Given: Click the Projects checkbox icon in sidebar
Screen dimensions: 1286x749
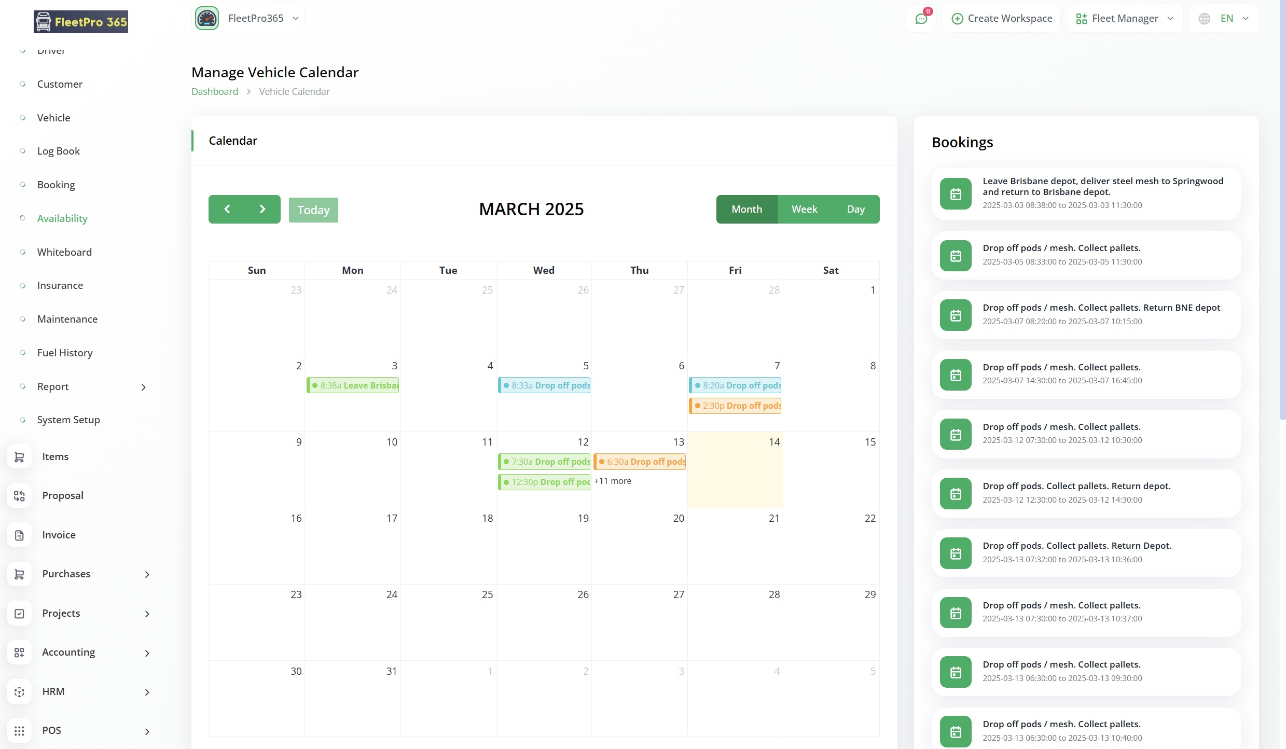Looking at the screenshot, I should tap(19, 614).
